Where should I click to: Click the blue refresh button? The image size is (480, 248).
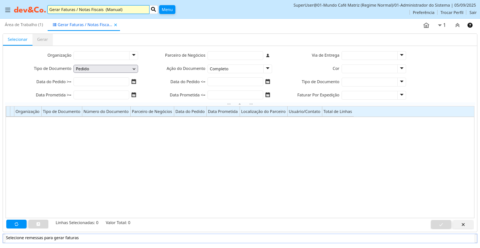(x=16, y=224)
